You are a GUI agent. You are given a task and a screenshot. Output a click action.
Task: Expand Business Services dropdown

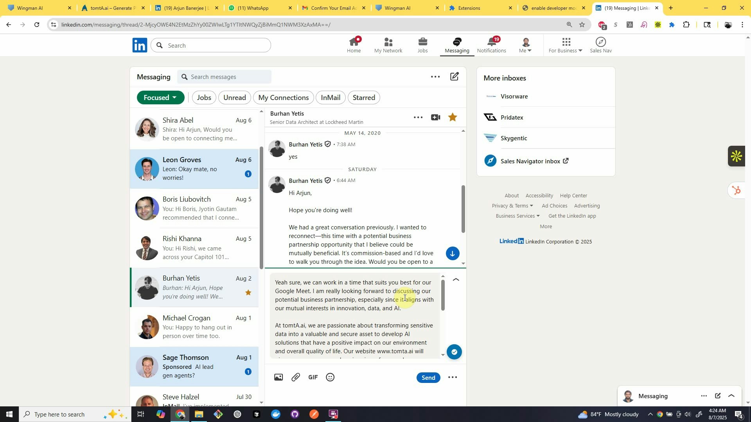click(517, 216)
